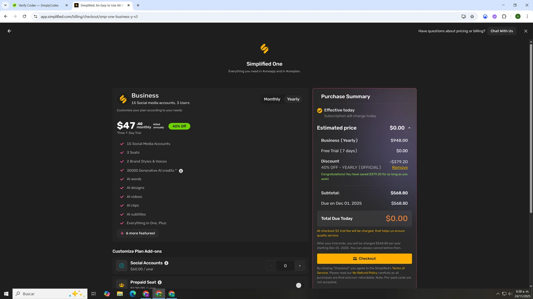Click the install app icon in address bar

coord(463,16)
